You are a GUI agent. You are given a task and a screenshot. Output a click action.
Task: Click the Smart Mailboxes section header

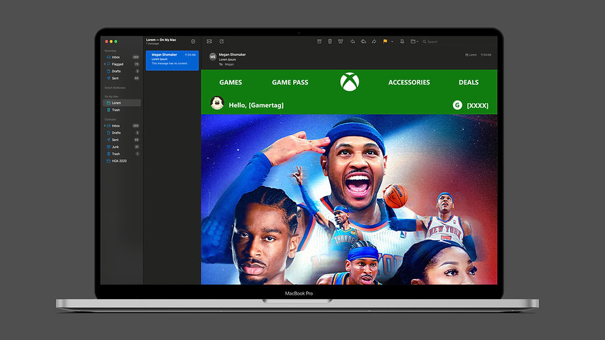(115, 88)
